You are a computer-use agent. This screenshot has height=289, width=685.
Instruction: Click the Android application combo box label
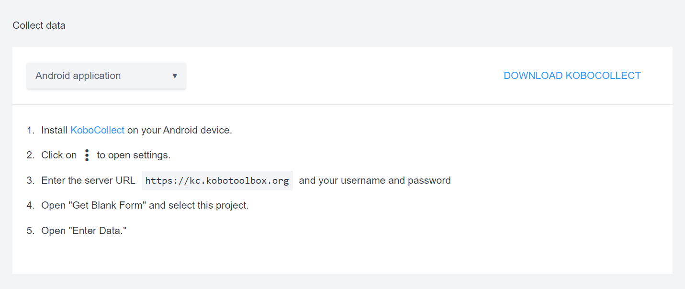78,76
